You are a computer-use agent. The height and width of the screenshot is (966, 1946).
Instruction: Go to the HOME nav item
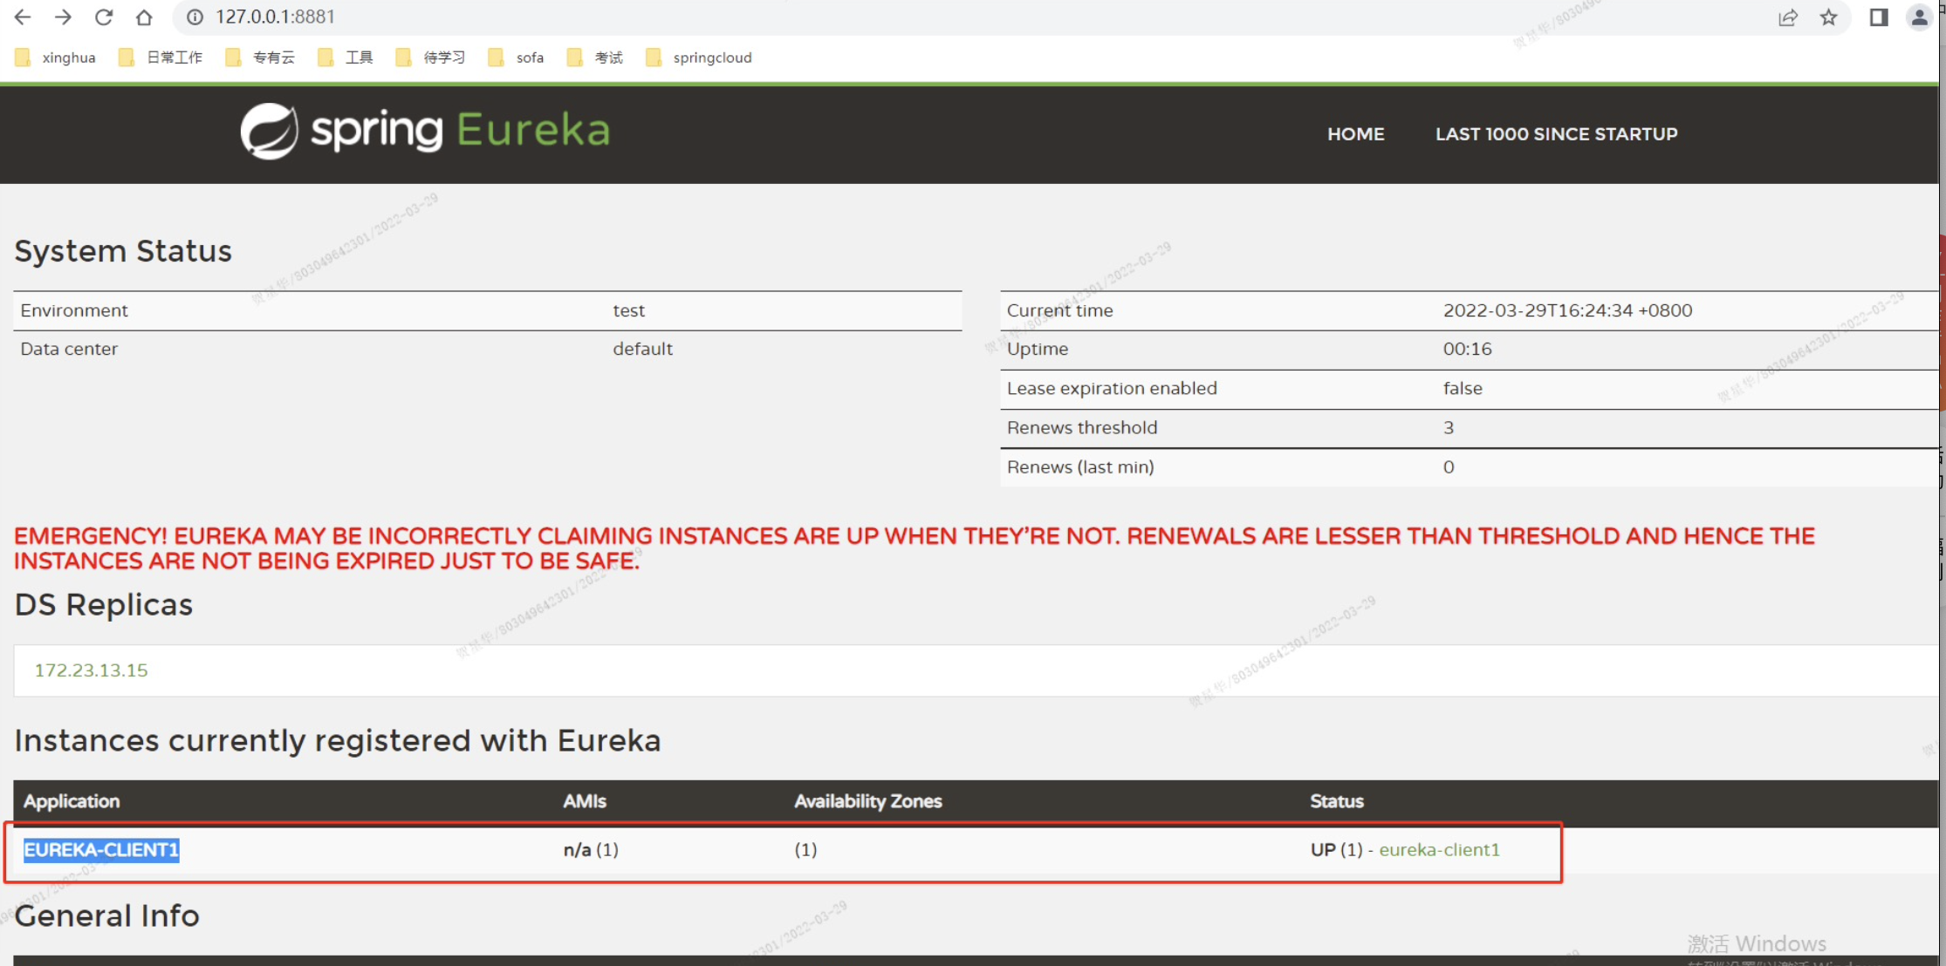(1355, 133)
